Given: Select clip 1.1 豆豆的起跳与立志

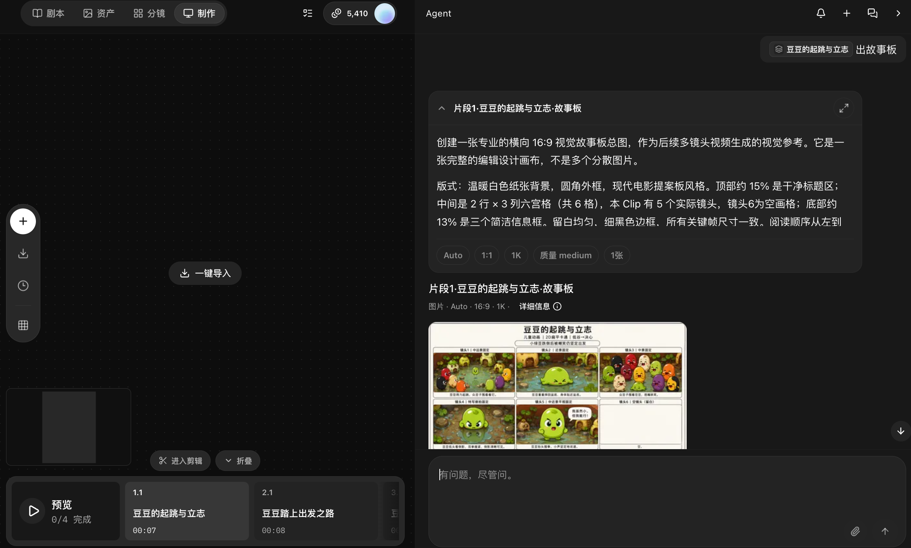Looking at the screenshot, I should tap(187, 511).
